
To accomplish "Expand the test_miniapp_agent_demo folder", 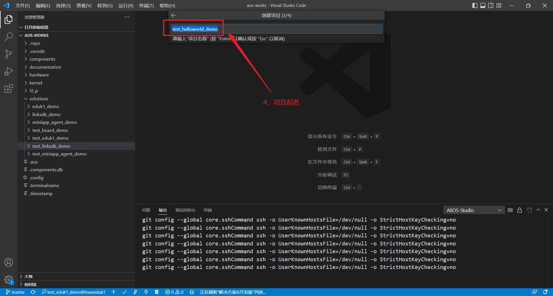I will point(76,154).
